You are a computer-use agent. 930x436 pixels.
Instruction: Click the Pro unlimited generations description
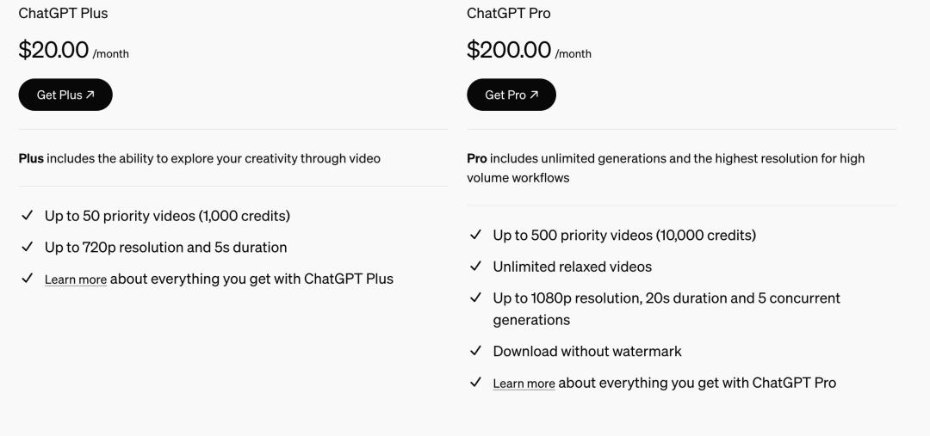665,168
